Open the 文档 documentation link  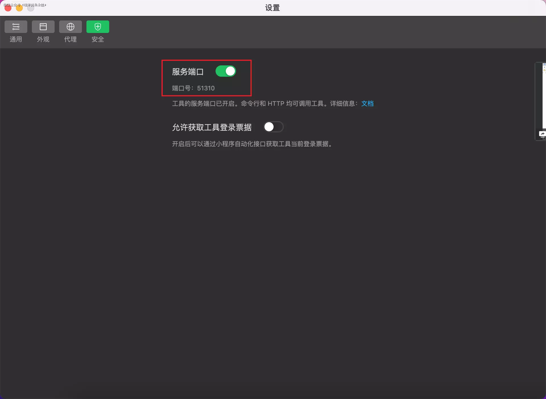(367, 103)
